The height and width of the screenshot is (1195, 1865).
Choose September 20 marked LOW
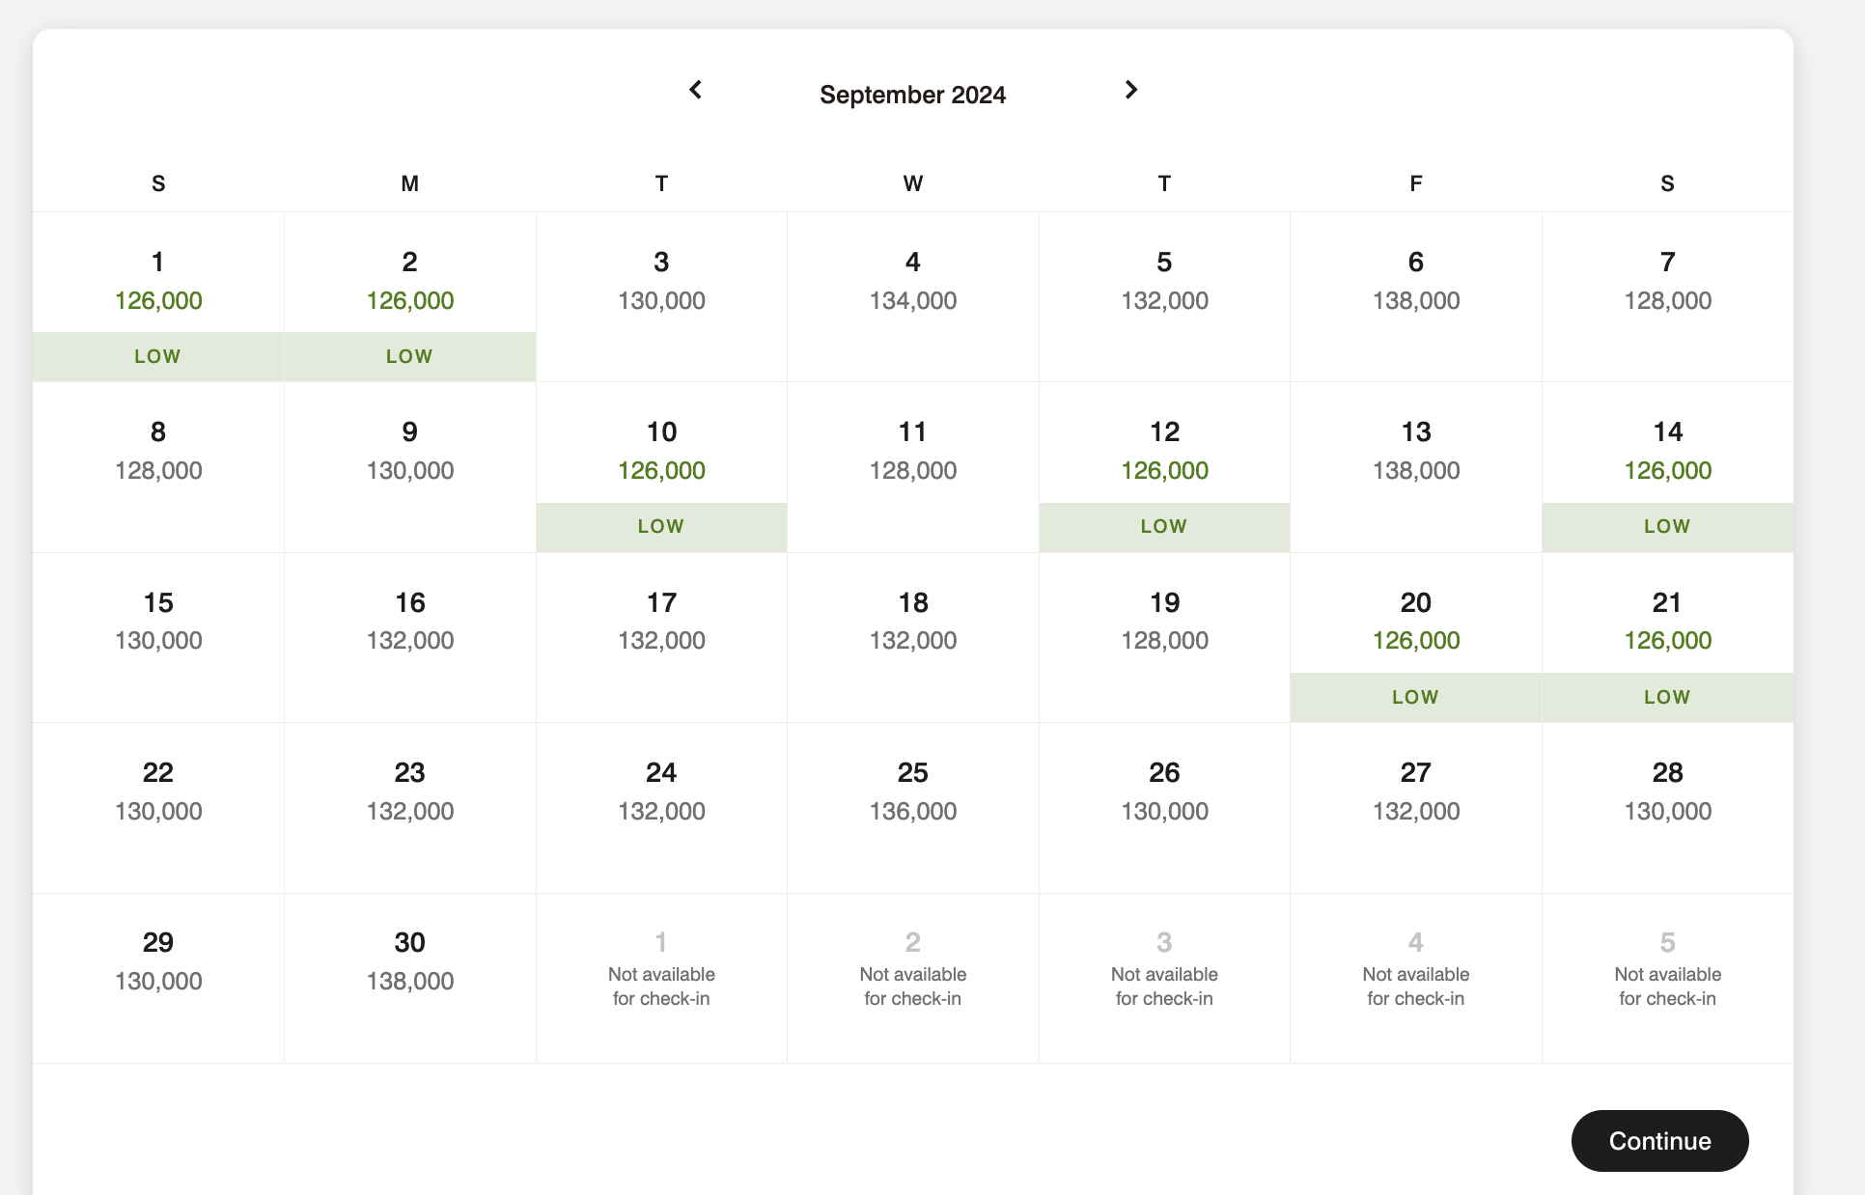tap(1416, 638)
